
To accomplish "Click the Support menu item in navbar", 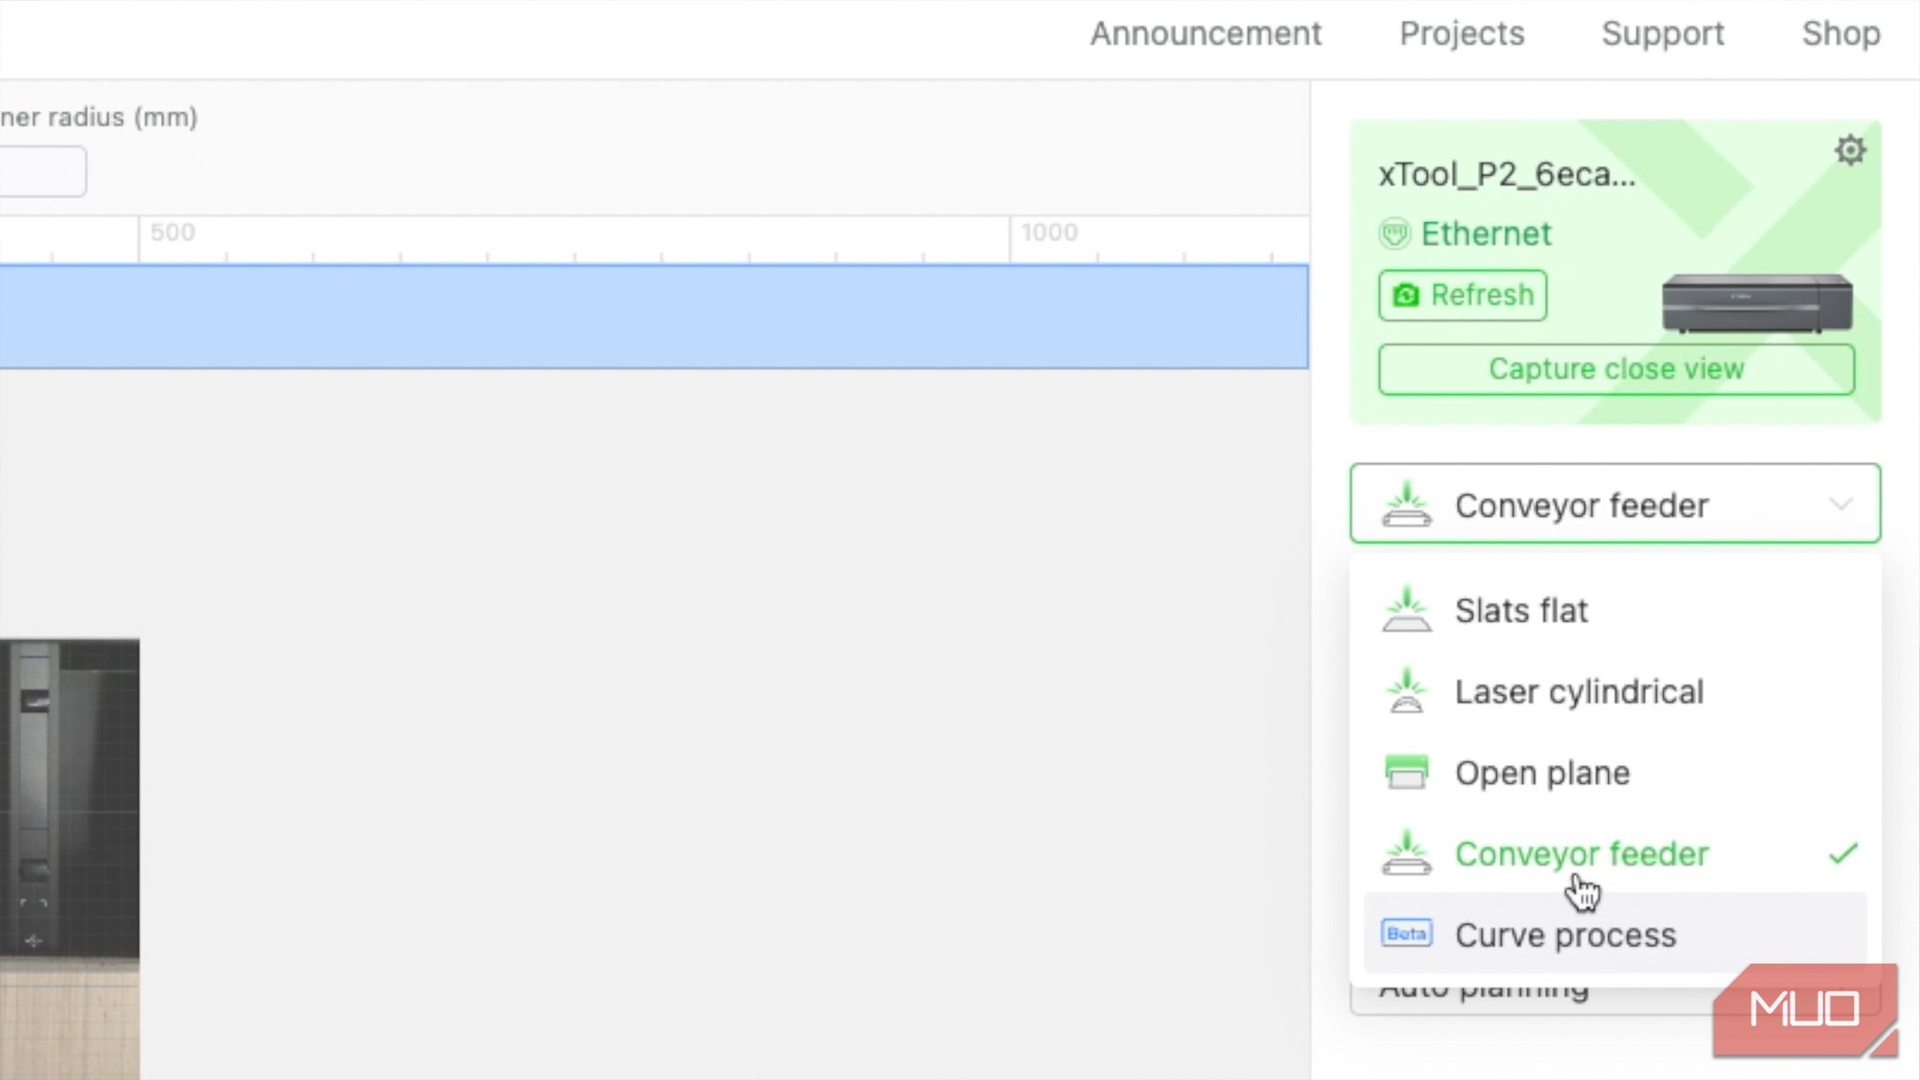I will click(1661, 33).
